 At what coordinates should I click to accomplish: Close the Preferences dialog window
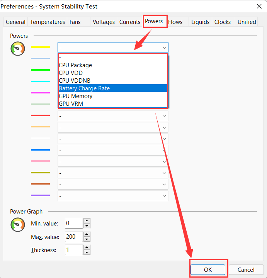[x=258, y=6]
